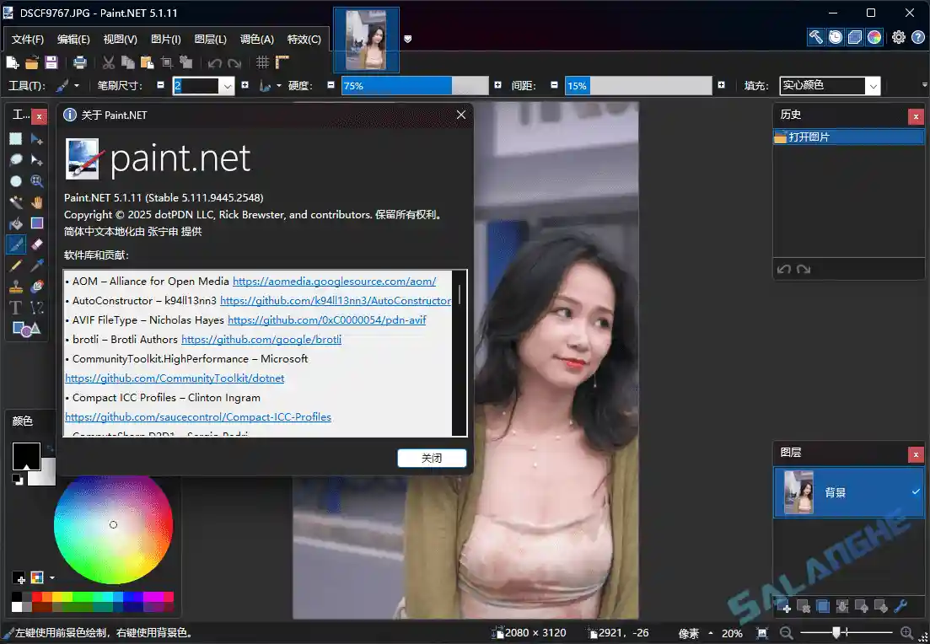930x644 pixels.
Task: Open Layer Properties via the wrench icon
Action: (x=900, y=606)
